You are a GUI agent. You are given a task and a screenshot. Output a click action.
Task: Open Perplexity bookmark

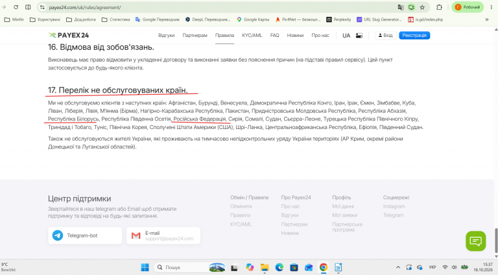[338, 19]
